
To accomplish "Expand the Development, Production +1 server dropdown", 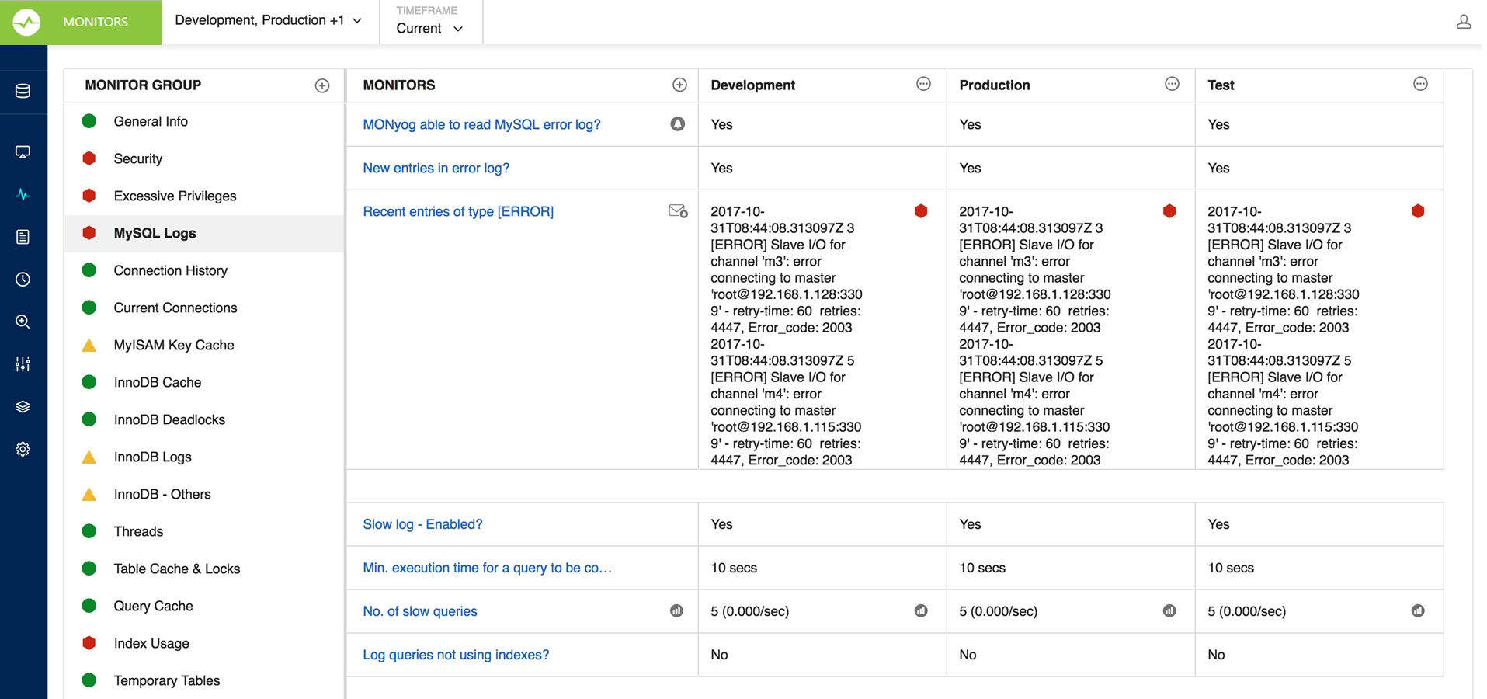I will 268,21.
